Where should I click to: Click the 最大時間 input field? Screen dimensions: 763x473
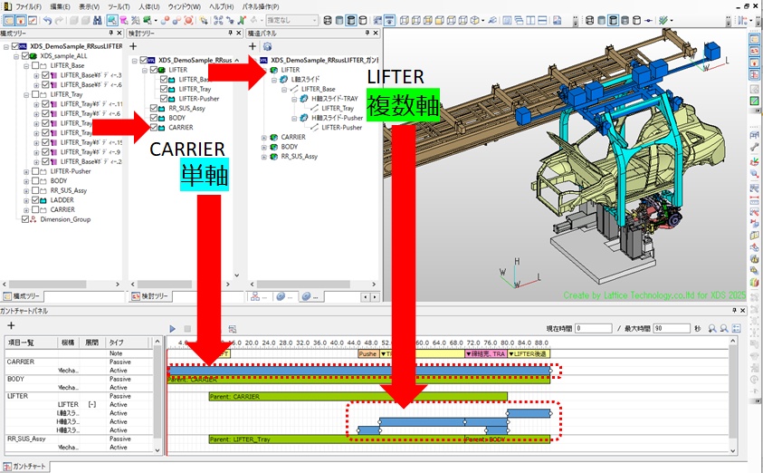(672, 328)
